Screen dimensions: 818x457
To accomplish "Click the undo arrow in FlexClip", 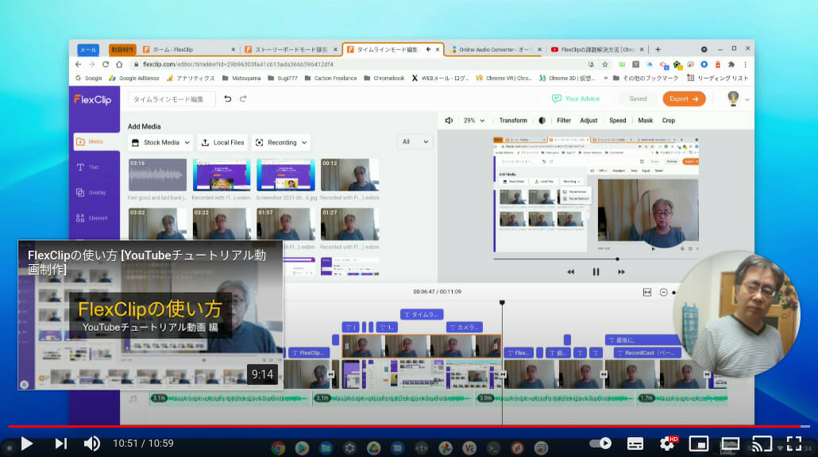I will [228, 98].
